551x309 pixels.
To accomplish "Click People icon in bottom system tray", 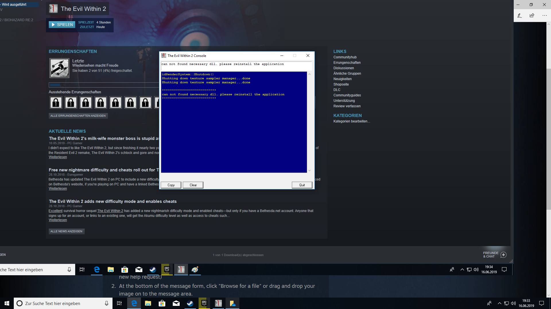I will (x=489, y=303).
